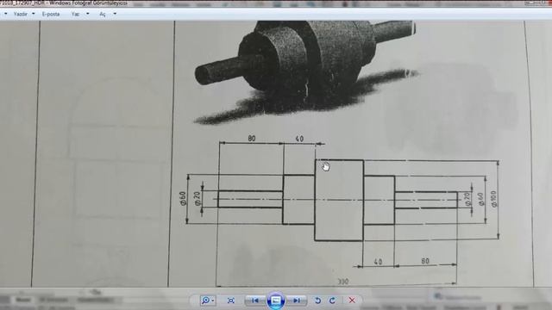
Task: Open the zoom magnifier control
Action: click(x=205, y=301)
